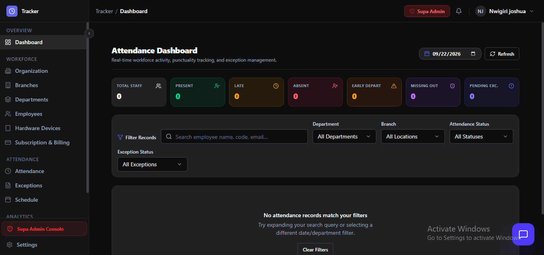Image resolution: width=544 pixels, height=255 pixels.
Task: Open the All Statuses attendance dropdown
Action: tap(481, 136)
